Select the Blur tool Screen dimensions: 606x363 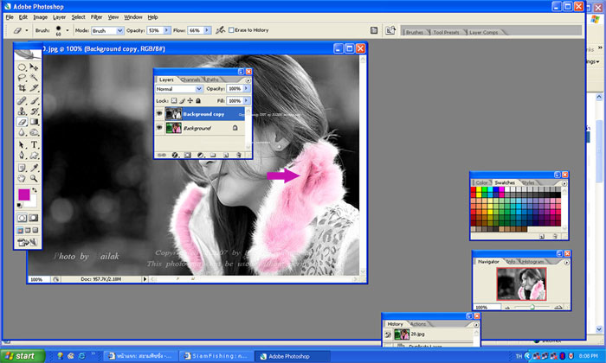(x=22, y=132)
